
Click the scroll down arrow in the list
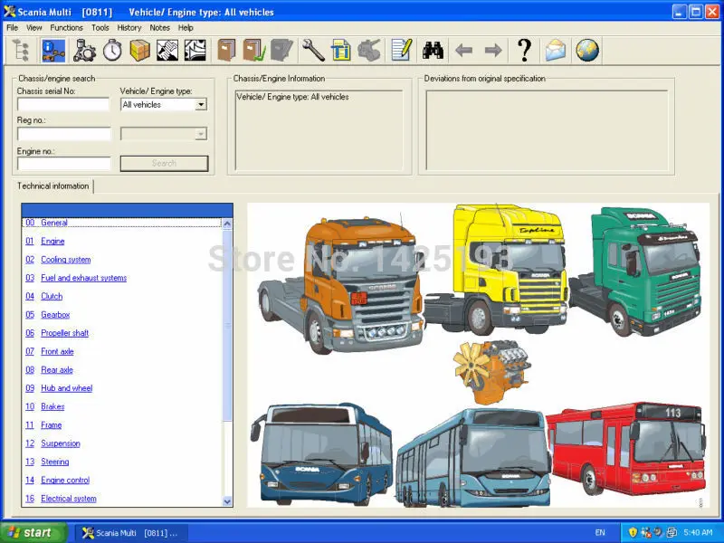pyautogui.click(x=227, y=501)
